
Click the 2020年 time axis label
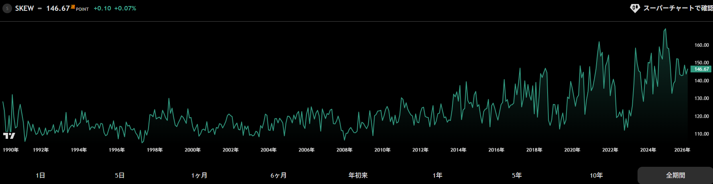(572, 150)
